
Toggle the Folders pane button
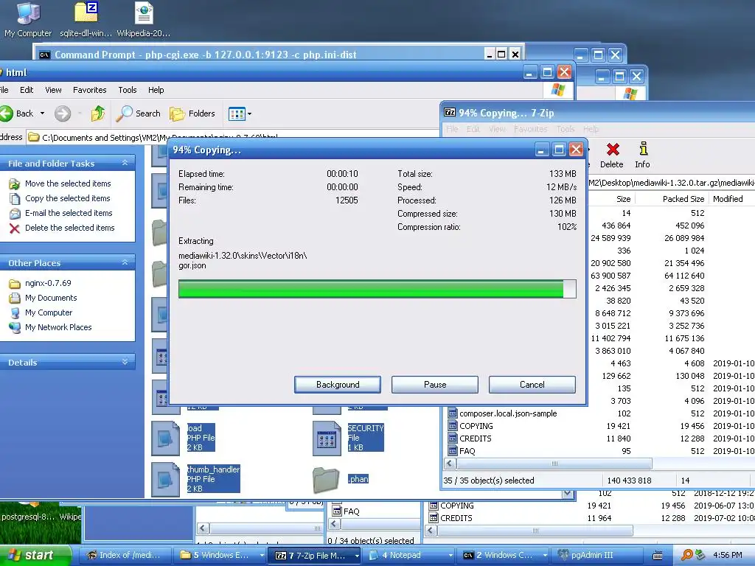[192, 113]
